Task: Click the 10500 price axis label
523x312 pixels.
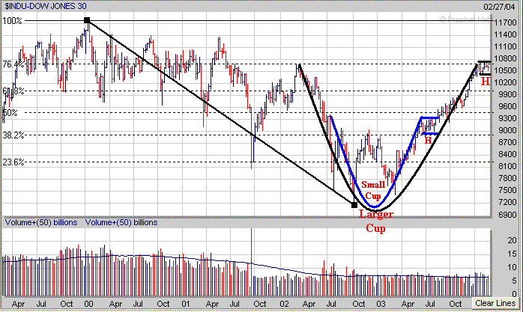Action: coord(505,70)
